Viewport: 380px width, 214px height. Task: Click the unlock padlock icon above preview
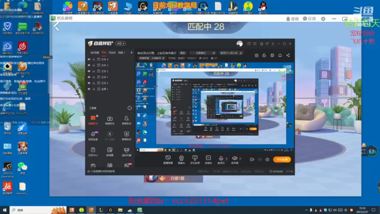pos(264,55)
